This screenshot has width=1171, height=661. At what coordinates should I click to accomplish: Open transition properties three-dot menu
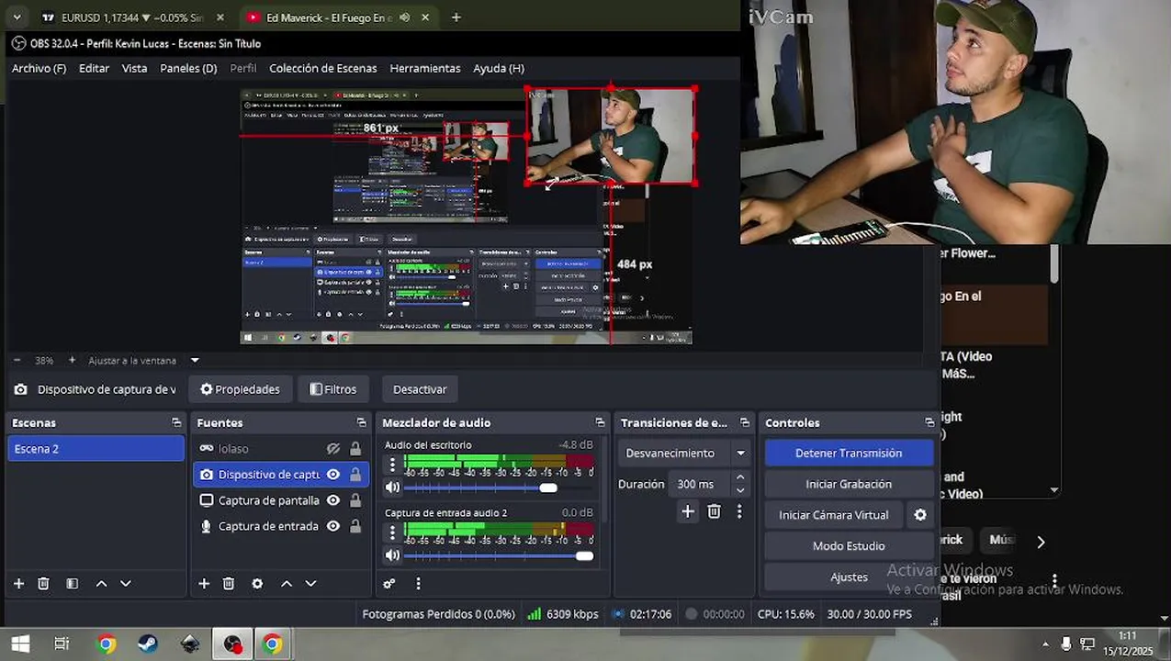pyautogui.click(x=739, y=512)
